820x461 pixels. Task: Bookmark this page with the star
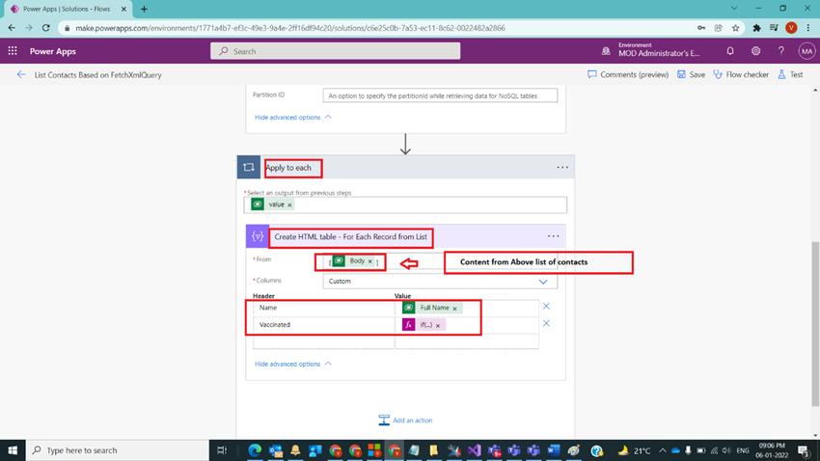[735, 28]
